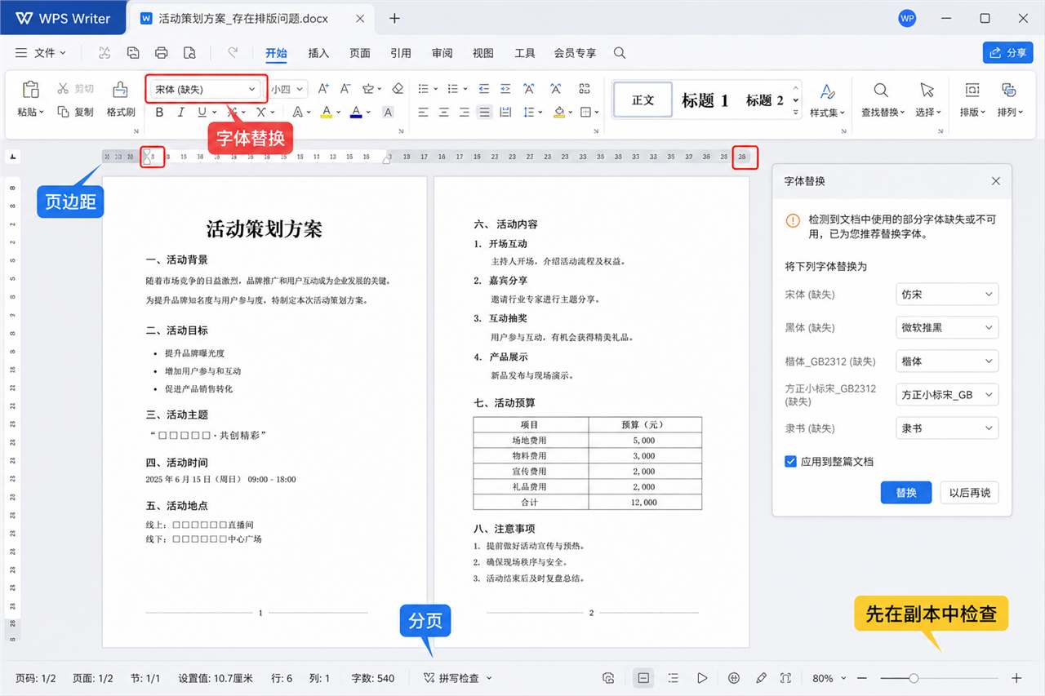The width and height of the screenshot is (1045, 696).
Task: Click the 分享 share button
Action: tap(1008, 52)
